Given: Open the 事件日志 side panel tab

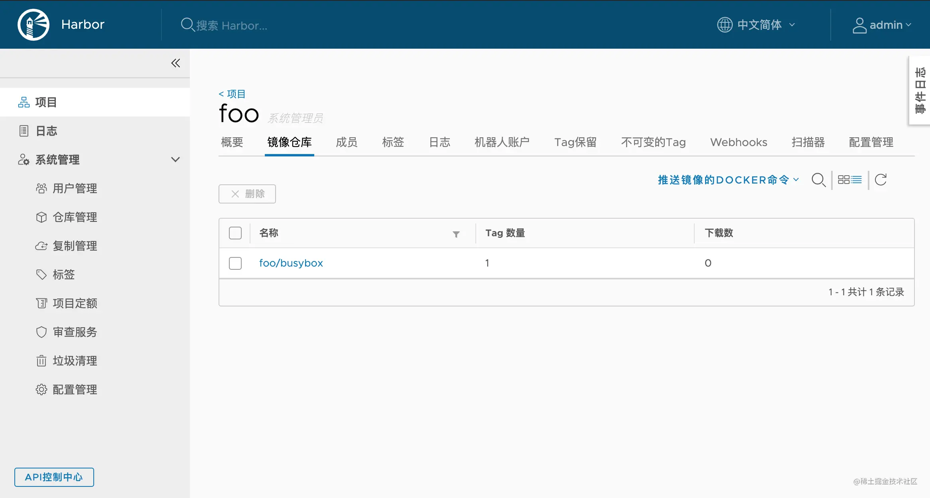Looking at the screenshot, I should tap(920, 91).
